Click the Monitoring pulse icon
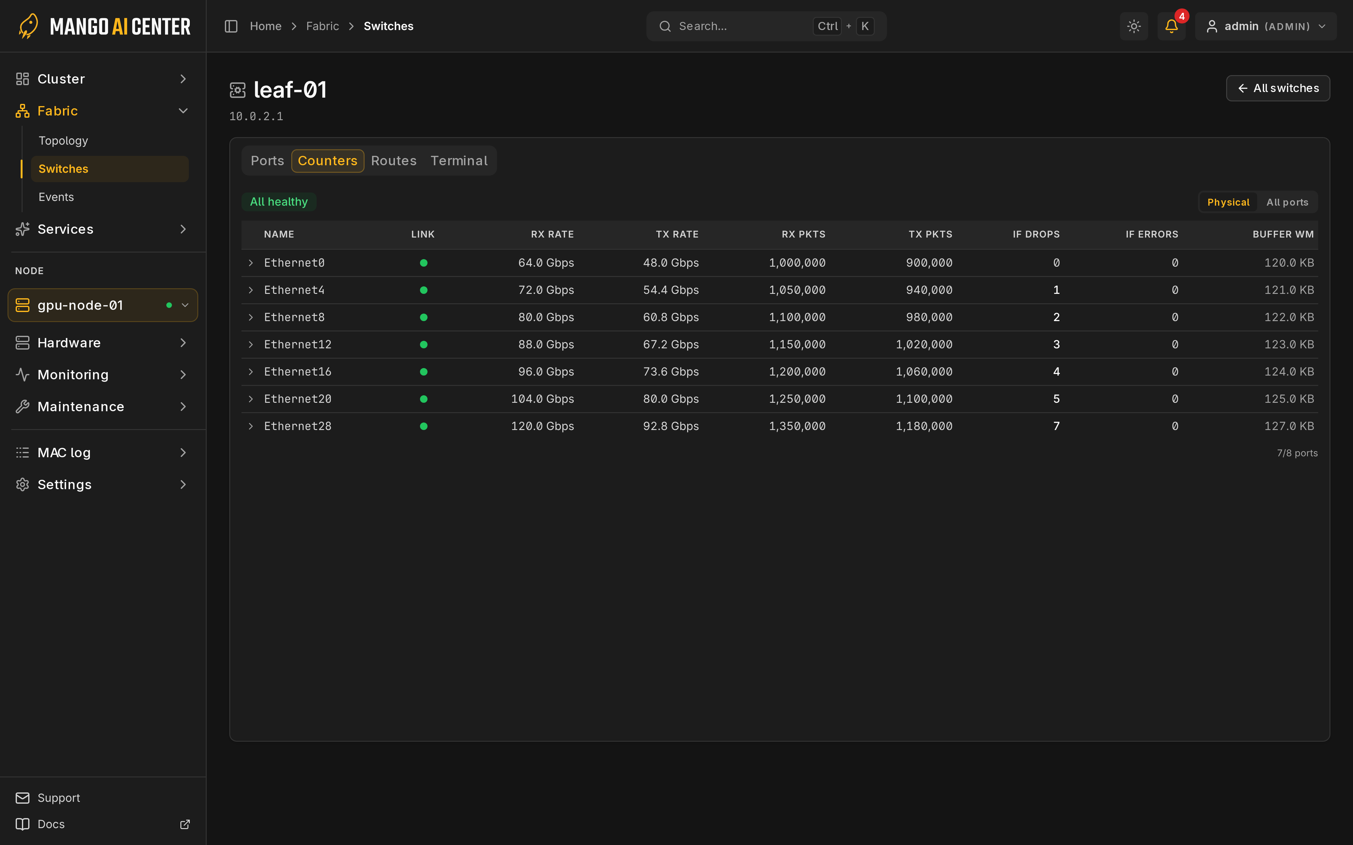 coord(22,374)
